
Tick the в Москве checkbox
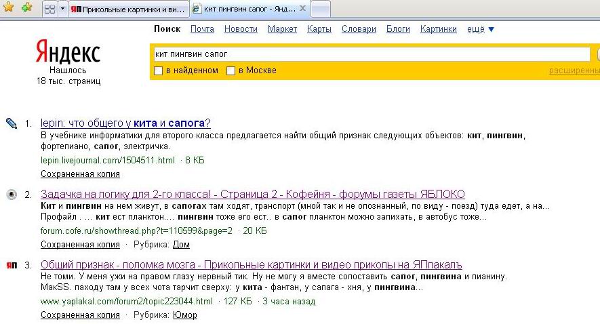[231, 70]
